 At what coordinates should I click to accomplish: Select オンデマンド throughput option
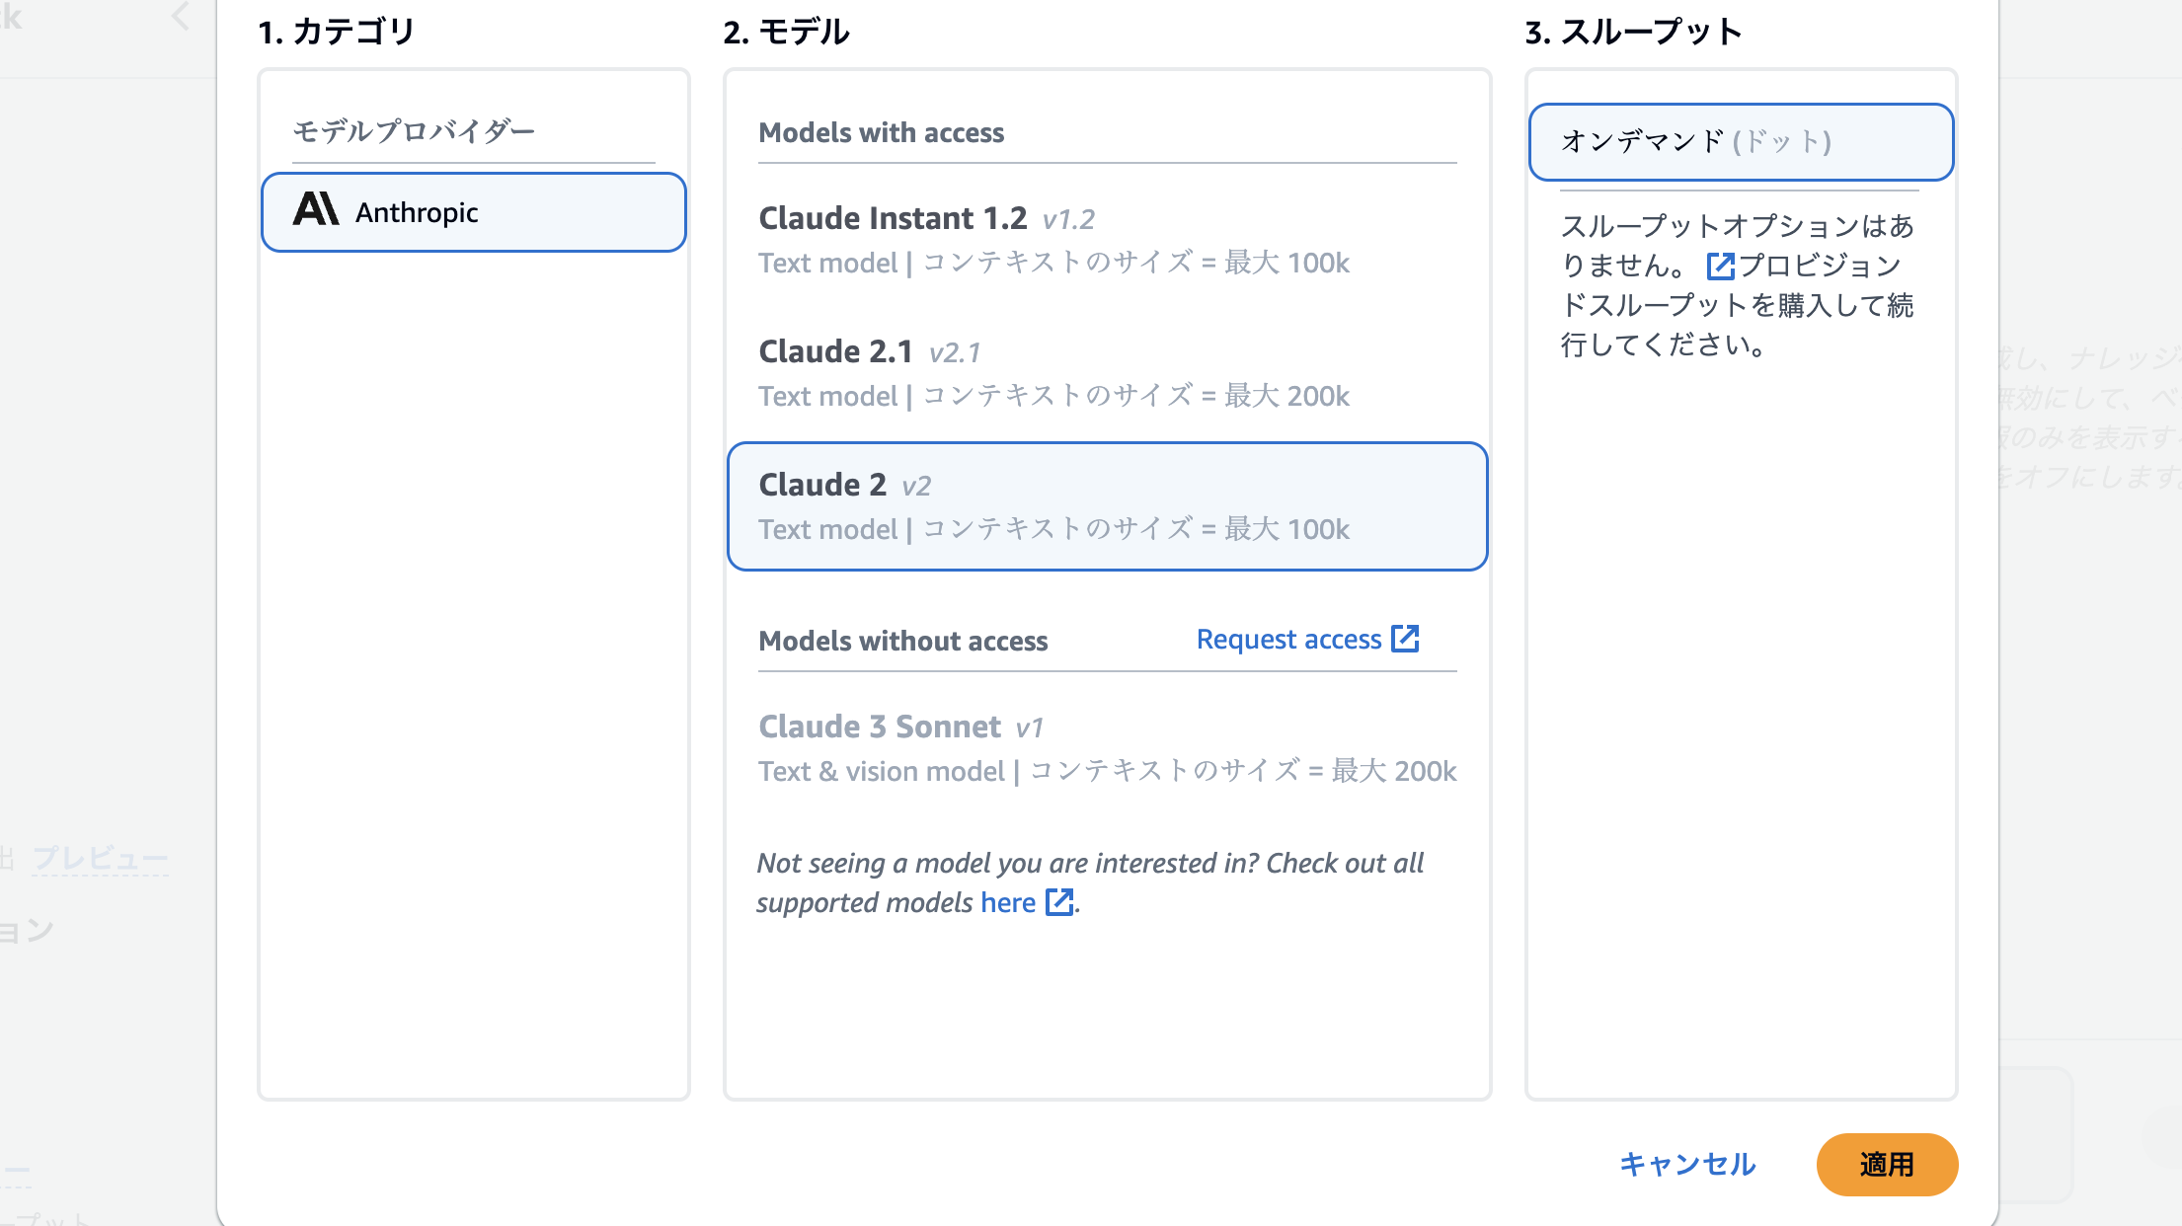point(1740,142)
